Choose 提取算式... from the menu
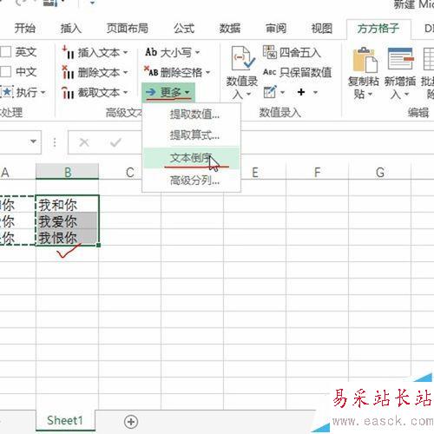The width and height of the screenshot is (434, 434). click(194, 135)
